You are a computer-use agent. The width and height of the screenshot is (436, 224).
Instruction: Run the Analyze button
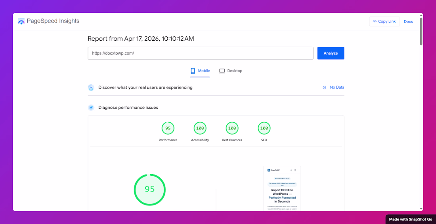click(331, 53)
